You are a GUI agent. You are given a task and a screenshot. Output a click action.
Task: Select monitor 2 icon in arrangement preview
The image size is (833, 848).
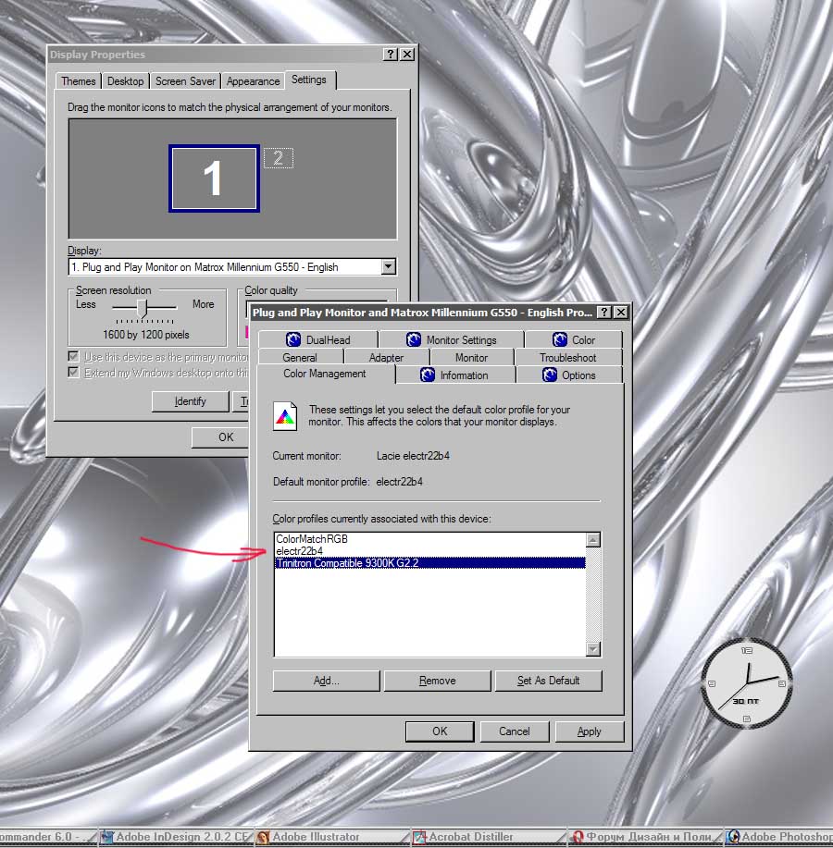tap(279, 158)
